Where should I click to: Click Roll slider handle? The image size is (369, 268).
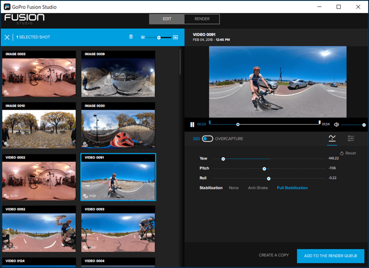268,179
